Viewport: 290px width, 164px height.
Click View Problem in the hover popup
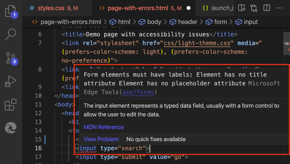click(x=101, y=139)
